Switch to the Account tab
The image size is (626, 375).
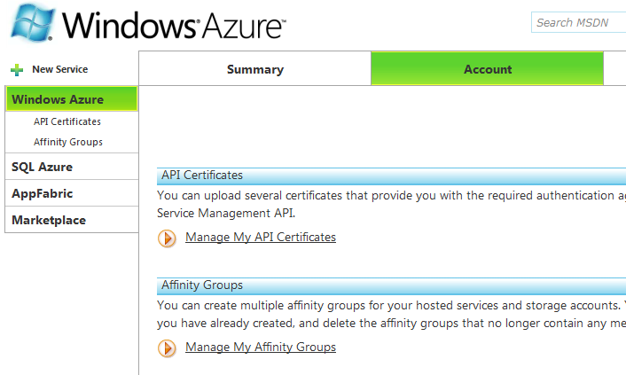[487, 68]
